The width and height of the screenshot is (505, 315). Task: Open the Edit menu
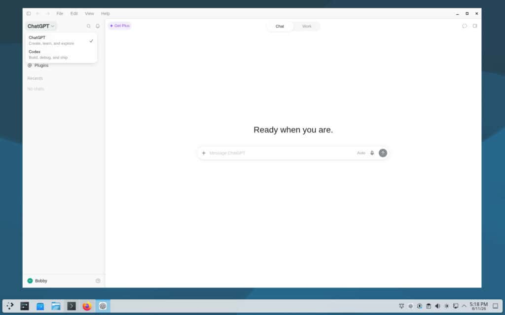(x=74, y=13)
